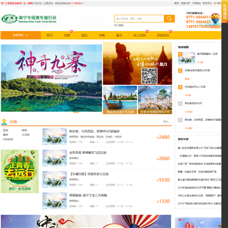Screen dimensions: 228x228
Task: Open the 酒店 navigation tab
Action: tap(84, 35)
